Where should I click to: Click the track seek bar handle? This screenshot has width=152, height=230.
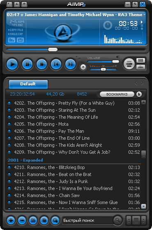[x=53, y=49]
